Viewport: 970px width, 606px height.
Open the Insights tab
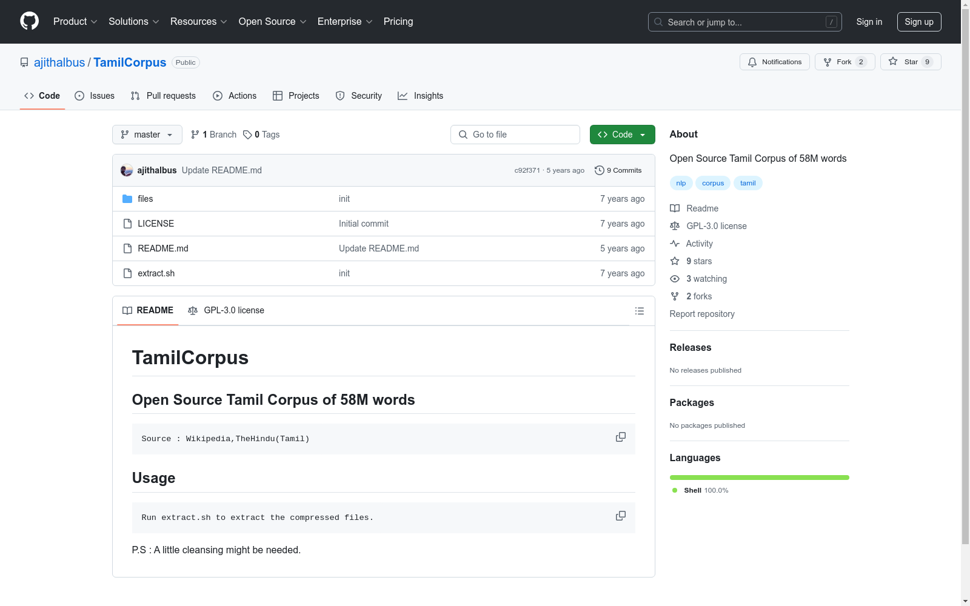[x=421, y=96]
